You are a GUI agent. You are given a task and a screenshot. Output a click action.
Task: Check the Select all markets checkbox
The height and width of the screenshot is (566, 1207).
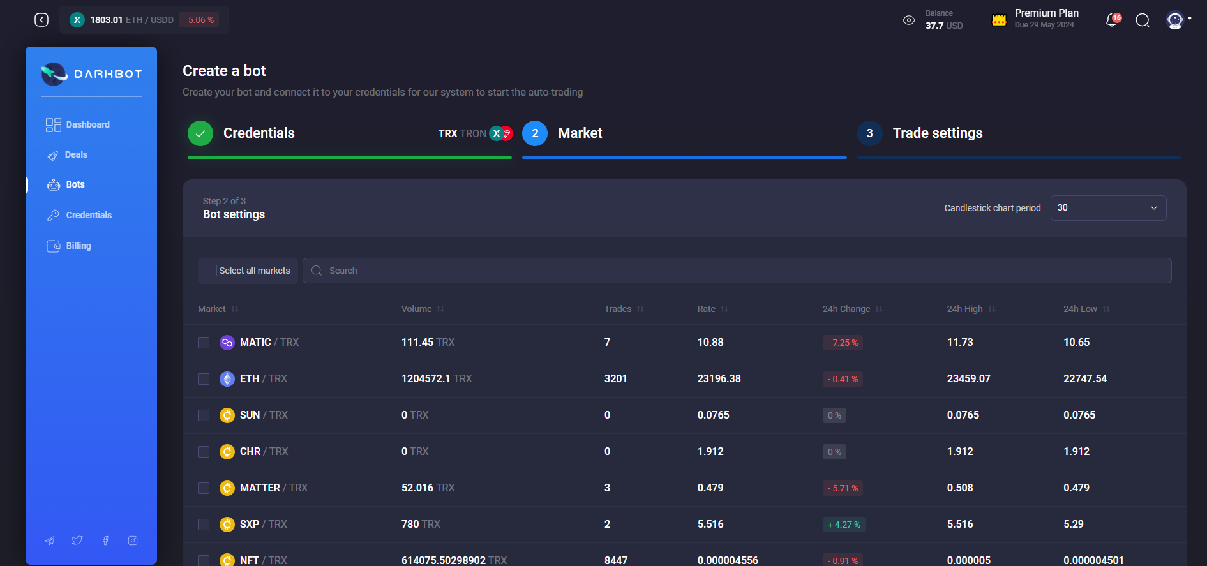click(x=211, y=271)
